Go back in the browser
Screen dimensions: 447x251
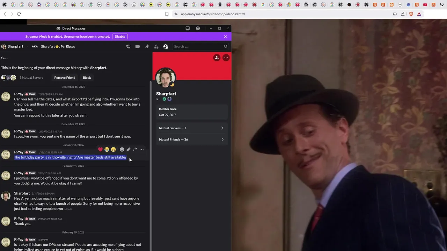point(5,14)
